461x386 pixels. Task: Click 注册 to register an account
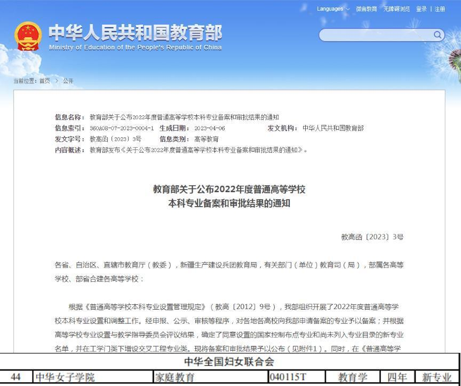point(440,9)
